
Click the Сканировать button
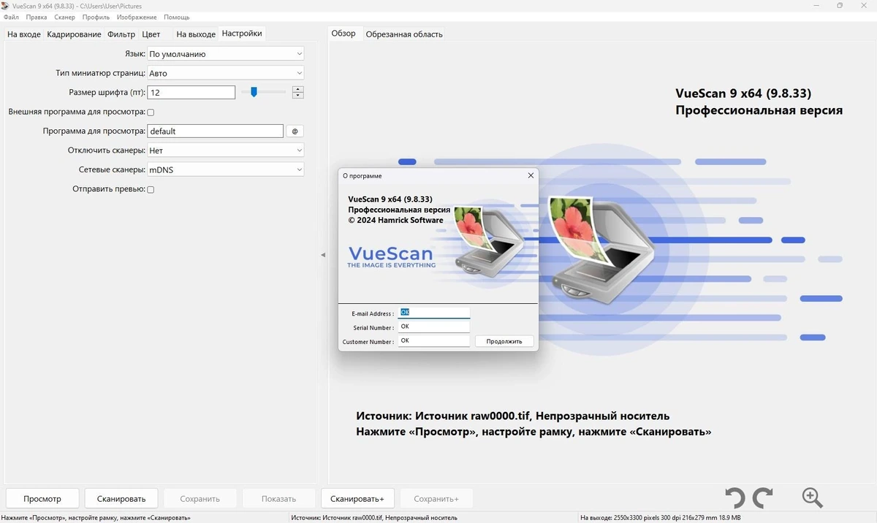pyautogui.click(x=121, y=499)
